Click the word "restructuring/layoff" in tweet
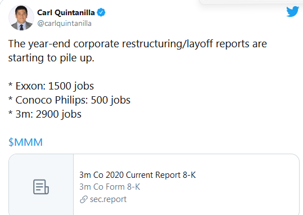This screenshot has height=215, width=303. [x=168, y=44]
